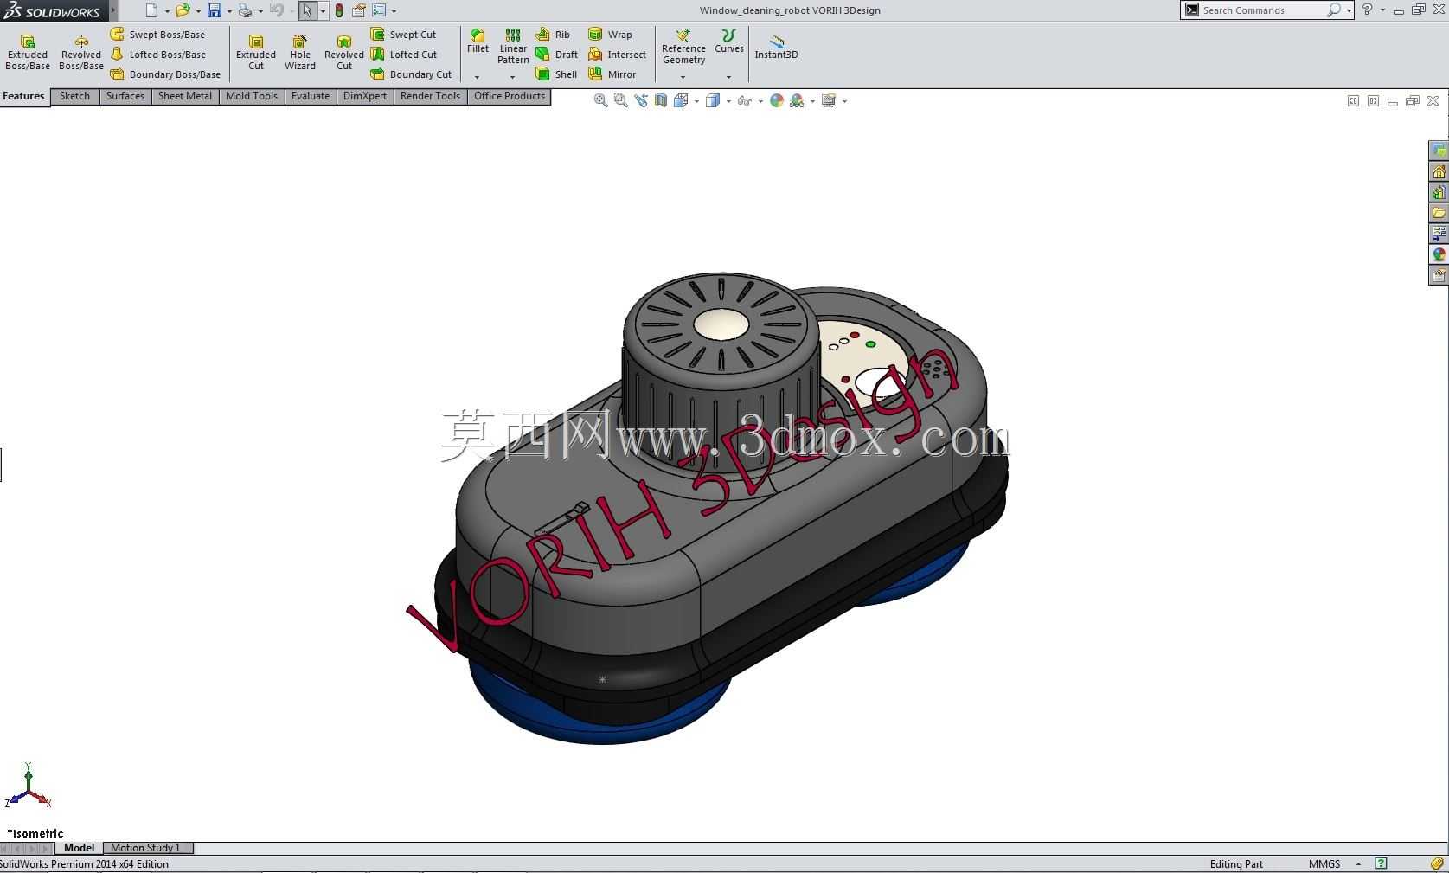Choose the Swept Cut feature
Screen dimensions: 1449x873
(403, 35)
